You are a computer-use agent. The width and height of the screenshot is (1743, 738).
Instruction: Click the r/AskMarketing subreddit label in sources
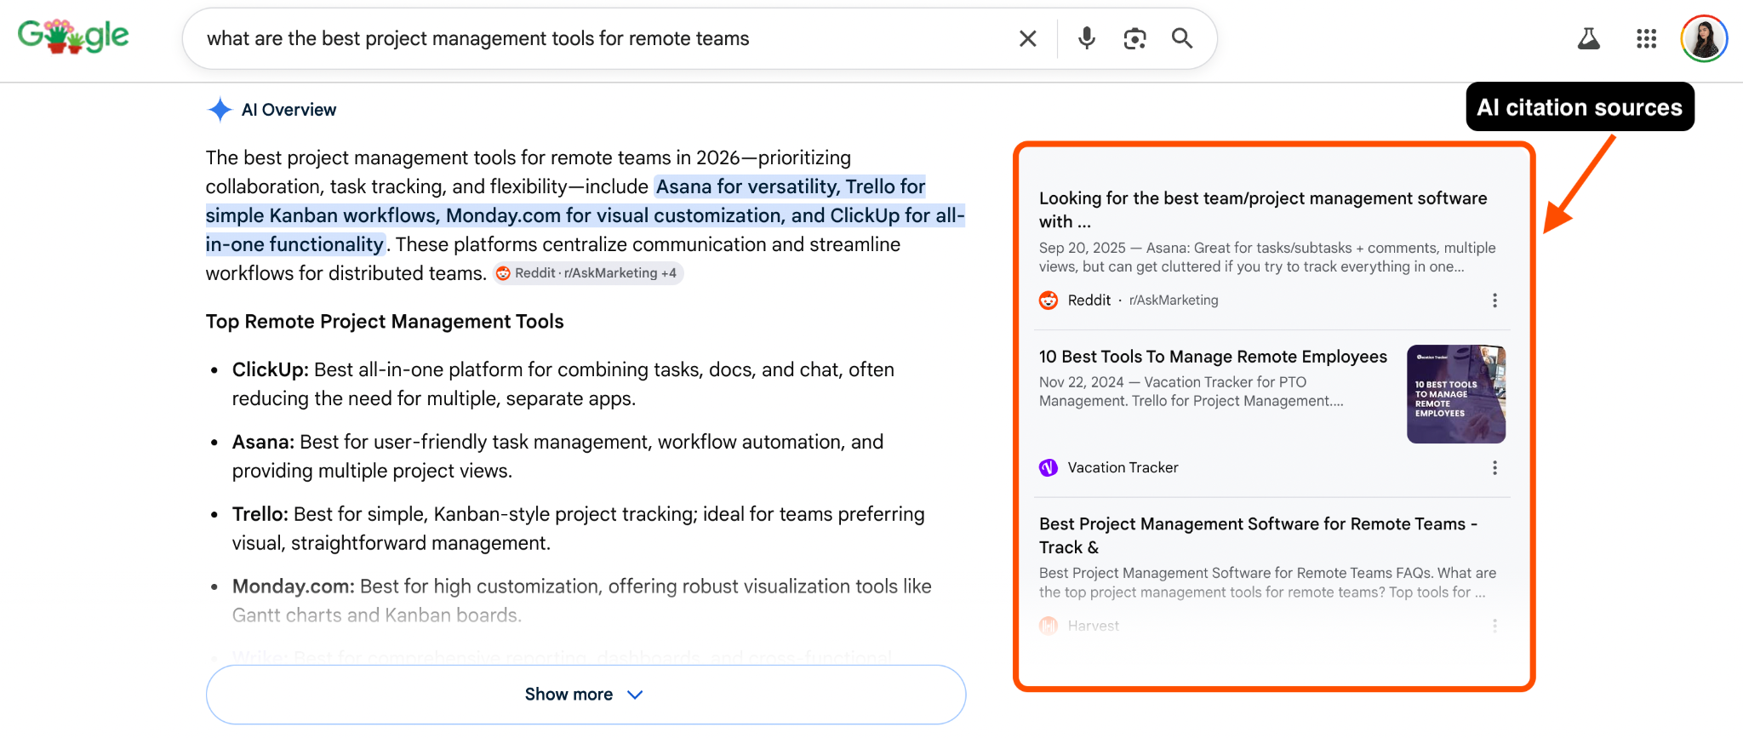[1174, 300]
